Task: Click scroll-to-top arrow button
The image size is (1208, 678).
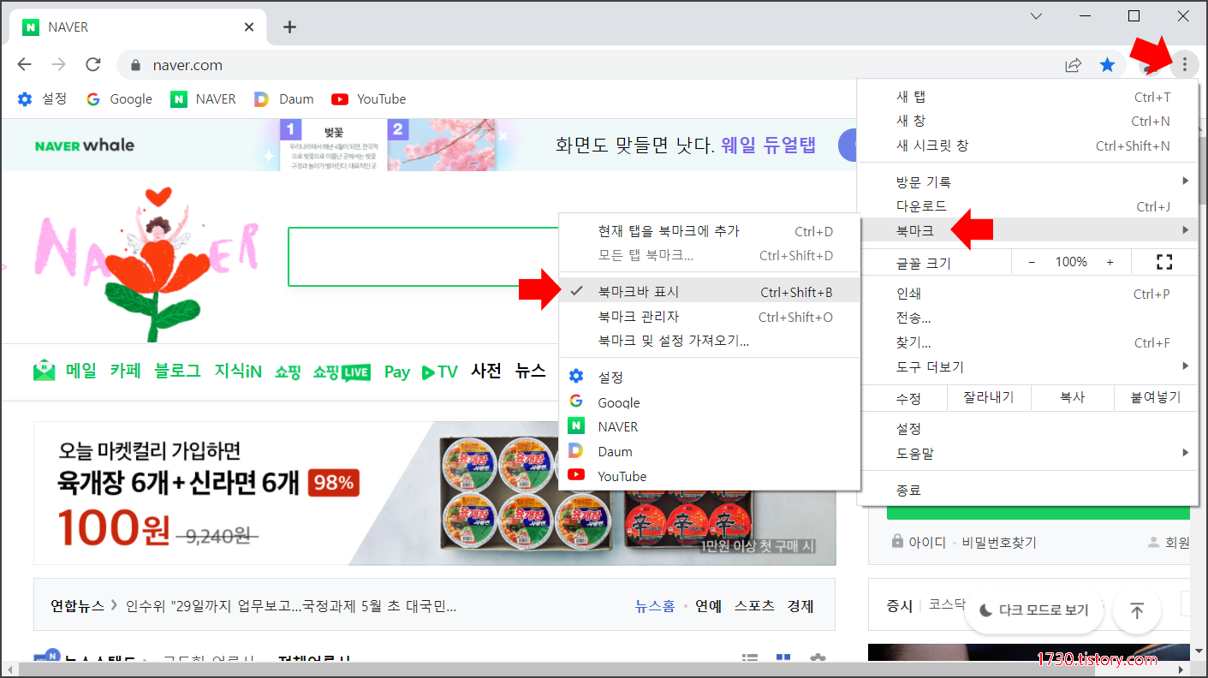Action: pos(1137,610)
